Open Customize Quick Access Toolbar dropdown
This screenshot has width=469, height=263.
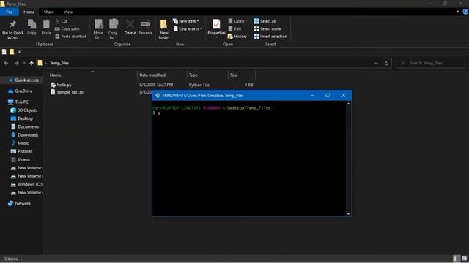coord(20,52)
